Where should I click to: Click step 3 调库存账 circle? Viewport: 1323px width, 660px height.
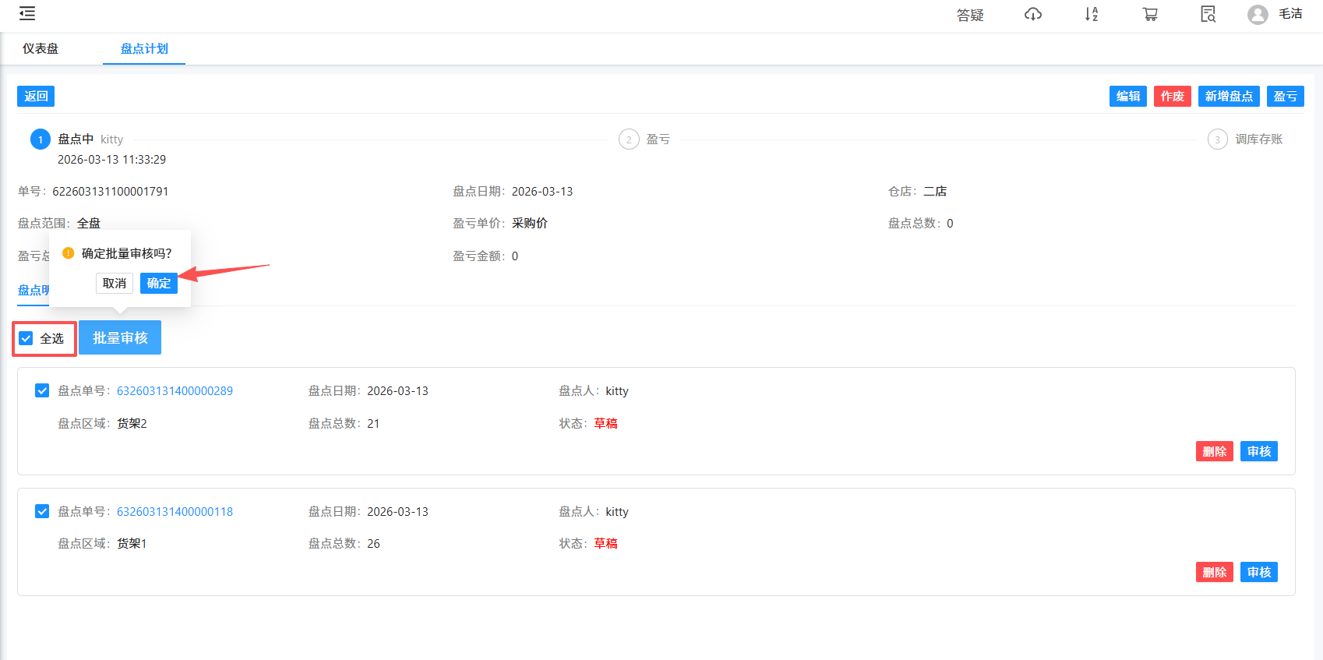click(1217, 139)
